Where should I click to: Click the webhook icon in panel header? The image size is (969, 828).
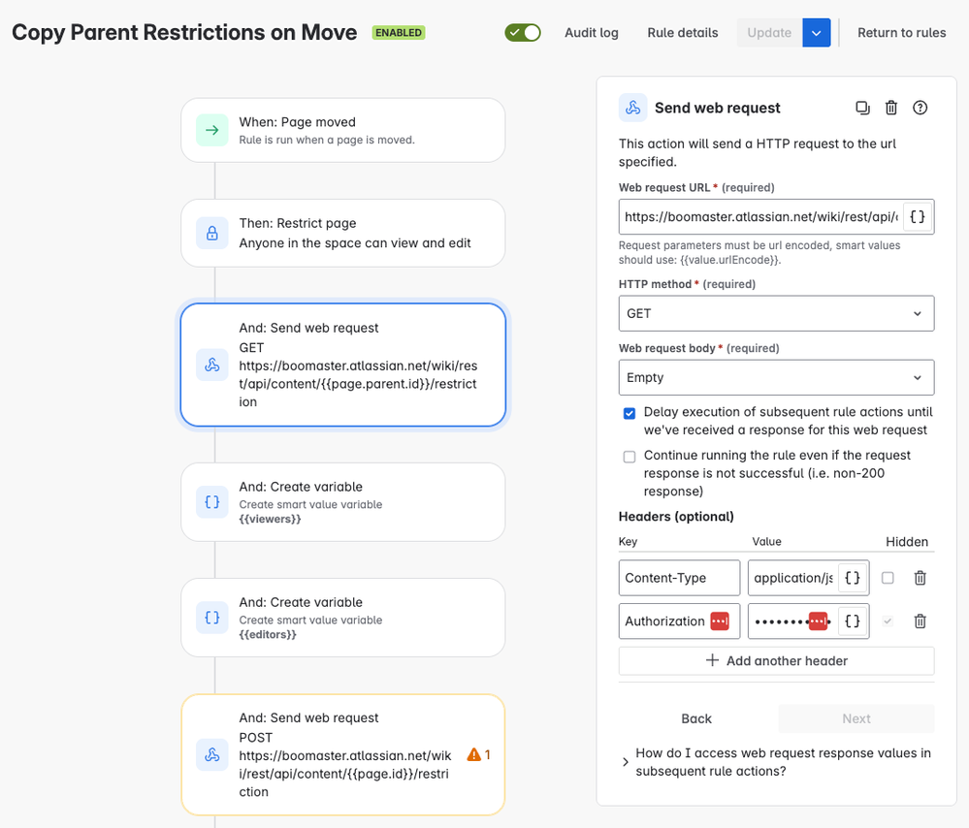(632, 109)
